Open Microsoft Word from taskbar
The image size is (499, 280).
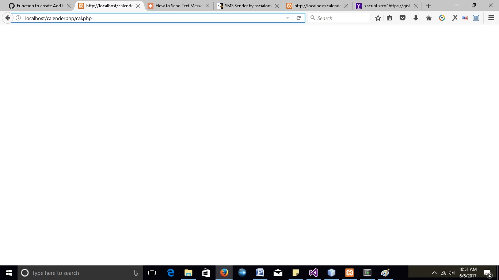coord(260,273)
